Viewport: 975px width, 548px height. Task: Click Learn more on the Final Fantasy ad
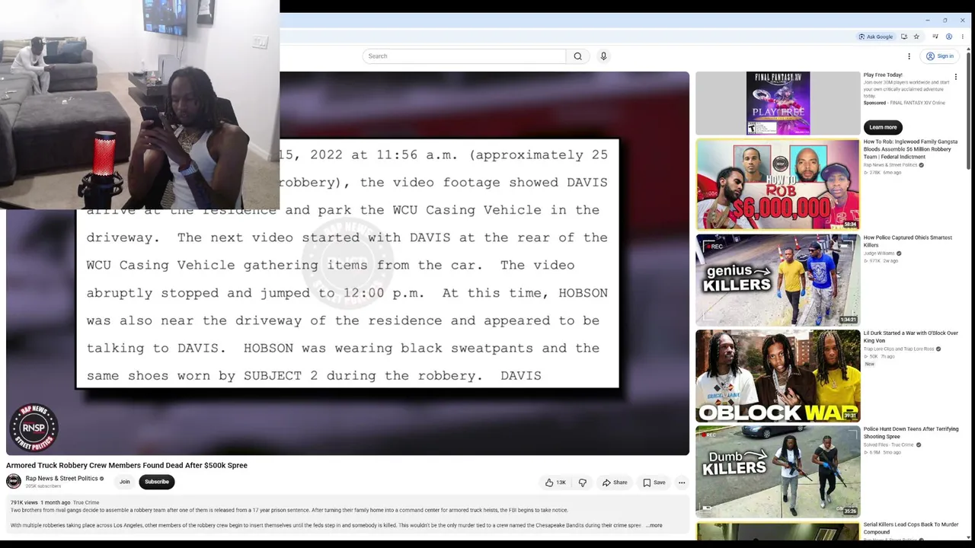tap(883, 127)
